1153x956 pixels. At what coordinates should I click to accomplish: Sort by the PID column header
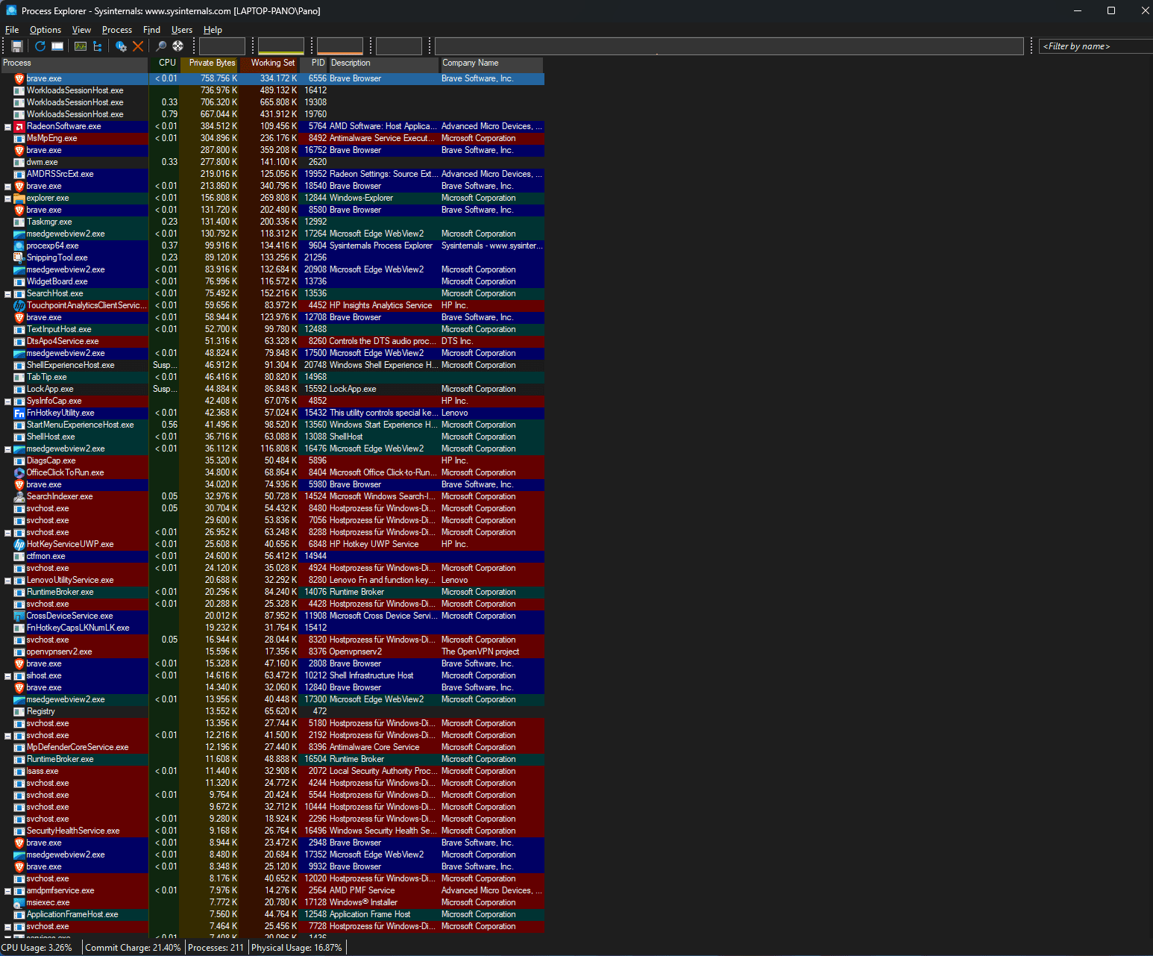point(314,63)
